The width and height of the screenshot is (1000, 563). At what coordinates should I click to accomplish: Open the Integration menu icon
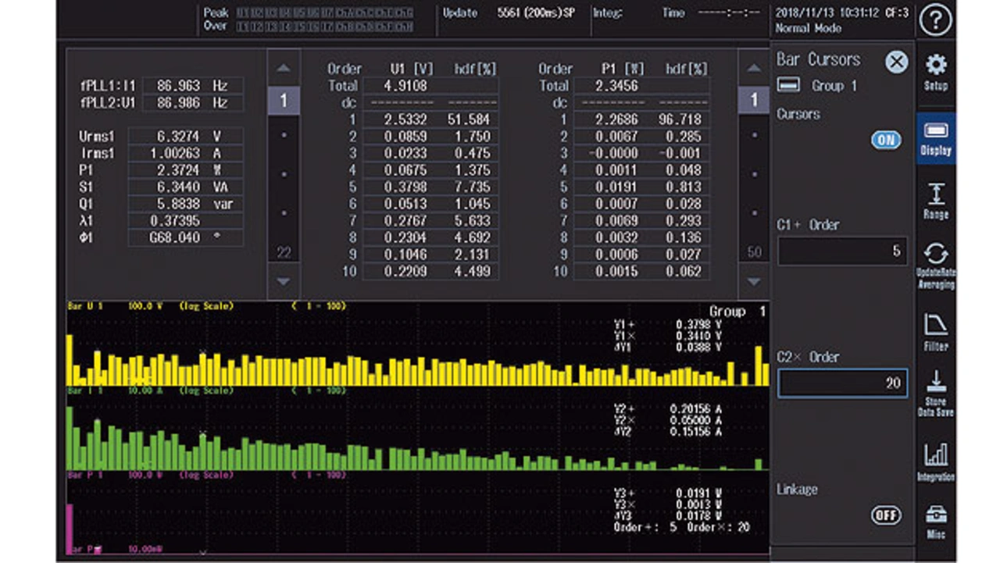(x=935, y=461)
